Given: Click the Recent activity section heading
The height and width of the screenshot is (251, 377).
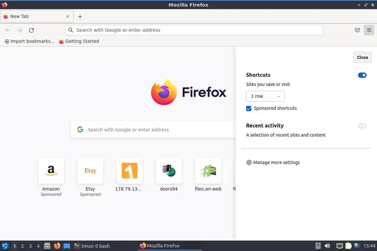Looking at the screenshot, I should (x=265, y=125).
